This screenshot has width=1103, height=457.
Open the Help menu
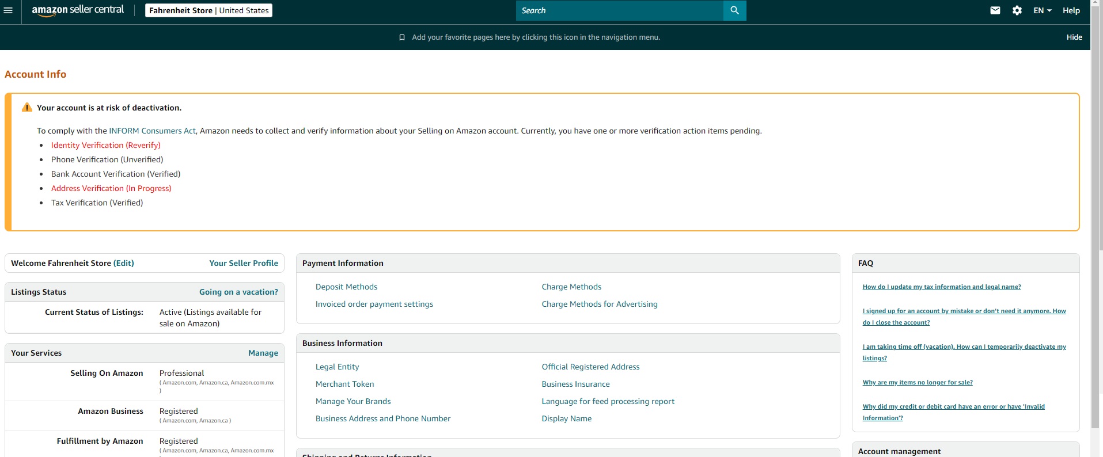coord(1071,10)
